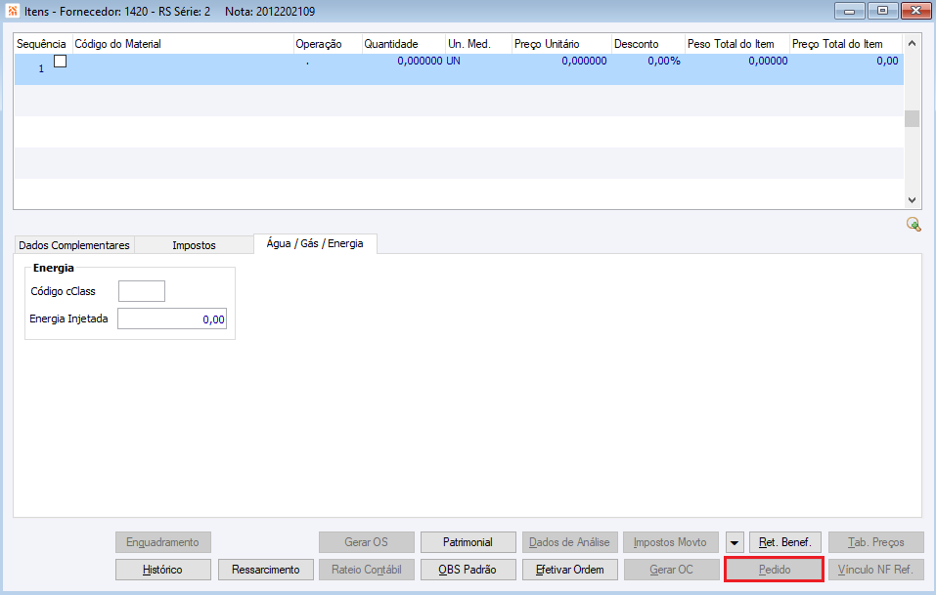Click the application icon in title bar
This screenshot has height=595, width=936.
12,11
